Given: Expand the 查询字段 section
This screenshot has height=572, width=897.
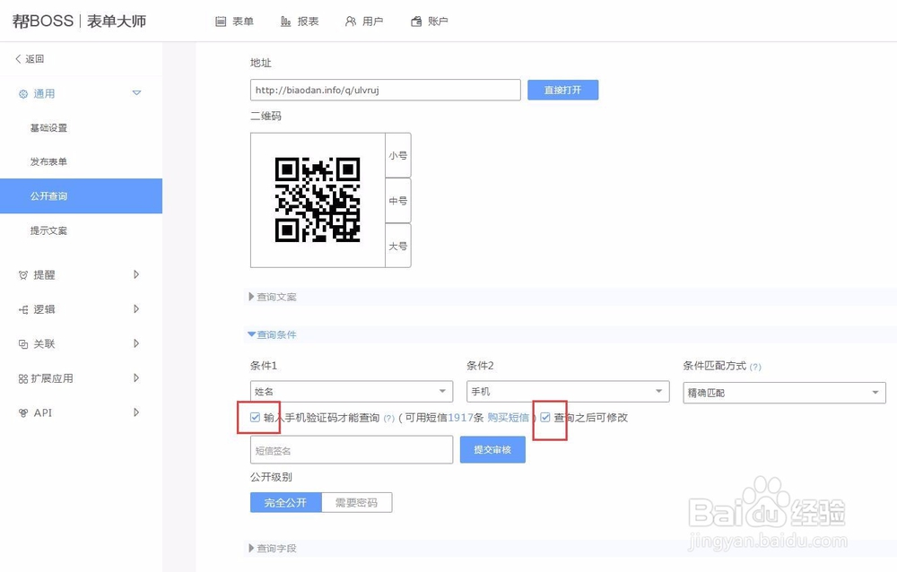Looking at the screenshot, I should click(x=273, y=548).
